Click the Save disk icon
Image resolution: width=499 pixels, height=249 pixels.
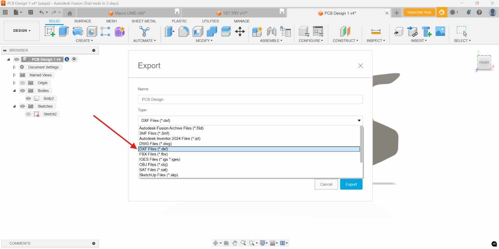tap(31, 12)
